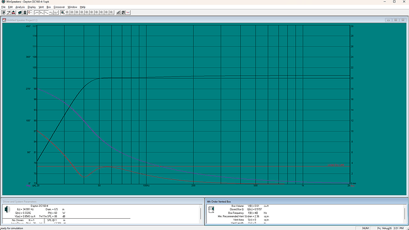Click the Untitled Speaker Project1 title text

coord(22,20)
